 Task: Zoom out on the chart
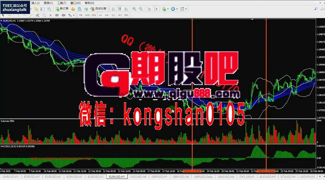(x=141, y=9)
